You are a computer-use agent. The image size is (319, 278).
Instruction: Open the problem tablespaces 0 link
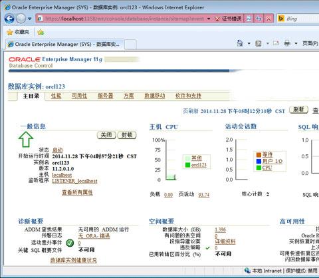(x=216, y=235)
